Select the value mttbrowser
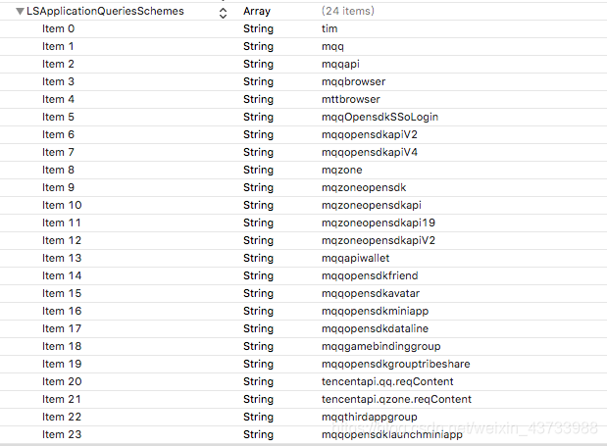Screen dimensions: 607x446 (351, 99)
